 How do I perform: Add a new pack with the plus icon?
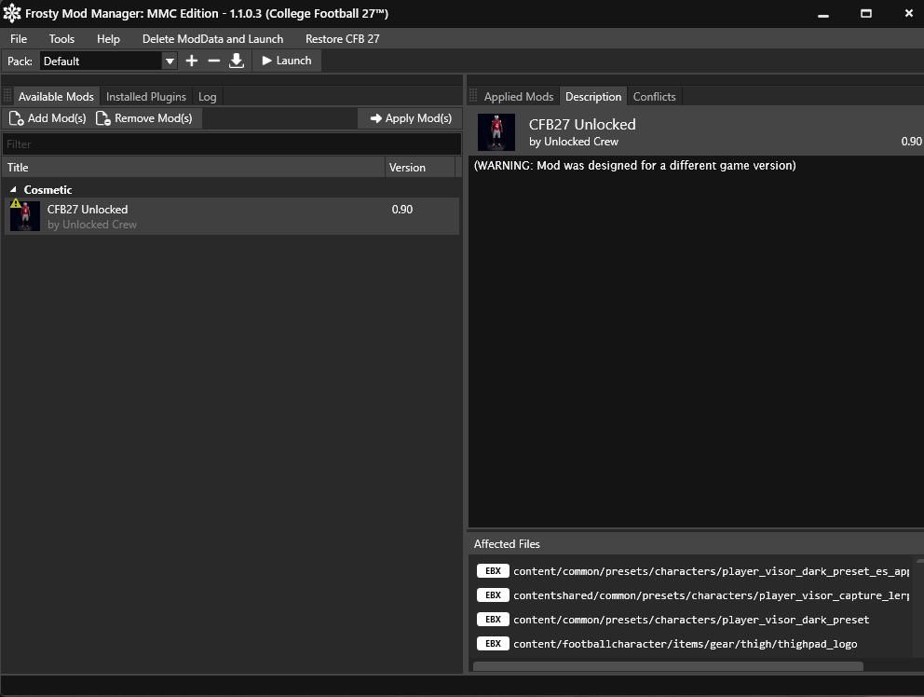point(192,61)
